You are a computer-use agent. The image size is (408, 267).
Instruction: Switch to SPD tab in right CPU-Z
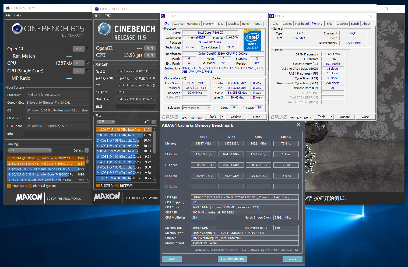329,24
